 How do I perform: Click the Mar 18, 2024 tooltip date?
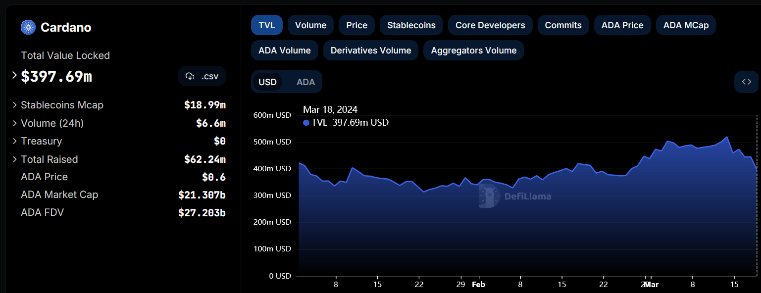pyautogui.click(x=330, y=109)
